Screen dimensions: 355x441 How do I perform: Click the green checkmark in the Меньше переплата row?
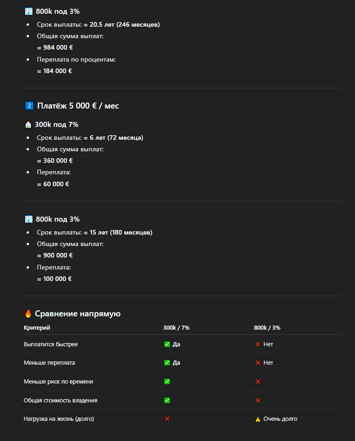[x=167, y=363]
